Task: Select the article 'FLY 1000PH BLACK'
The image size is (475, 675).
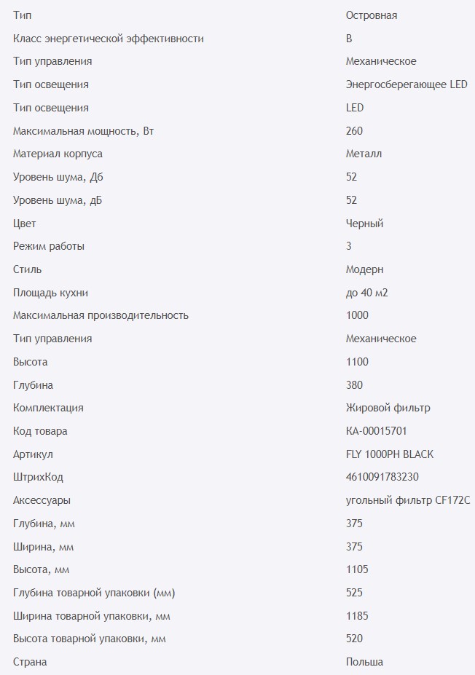Action: pyautogui.click(x=389, y=454)
